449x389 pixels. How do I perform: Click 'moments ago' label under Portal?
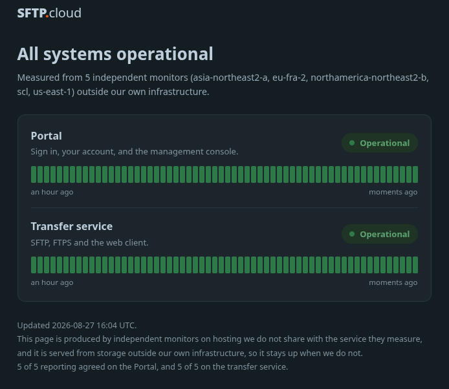[x=393, y=192]
